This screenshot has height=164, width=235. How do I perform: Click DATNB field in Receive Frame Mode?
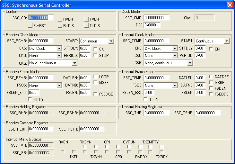click(85, 85)
